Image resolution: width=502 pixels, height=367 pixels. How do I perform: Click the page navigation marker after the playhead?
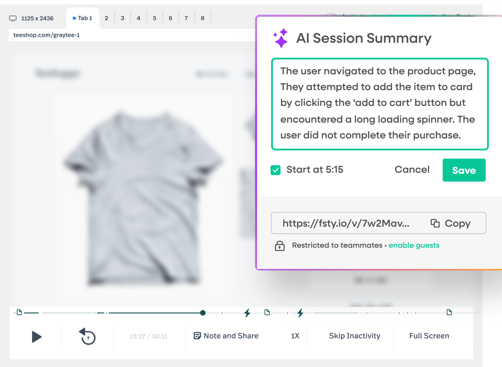pos(267,313)
